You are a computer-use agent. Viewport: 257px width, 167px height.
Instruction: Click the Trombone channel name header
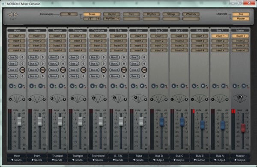pos(98,31)
